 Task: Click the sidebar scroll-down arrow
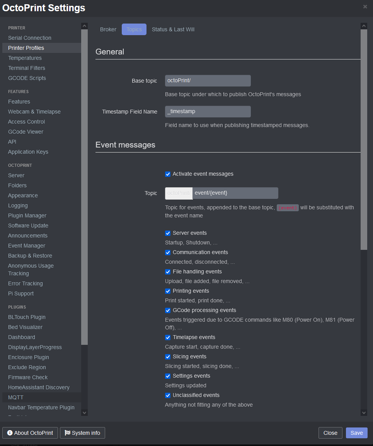[84, 412]
